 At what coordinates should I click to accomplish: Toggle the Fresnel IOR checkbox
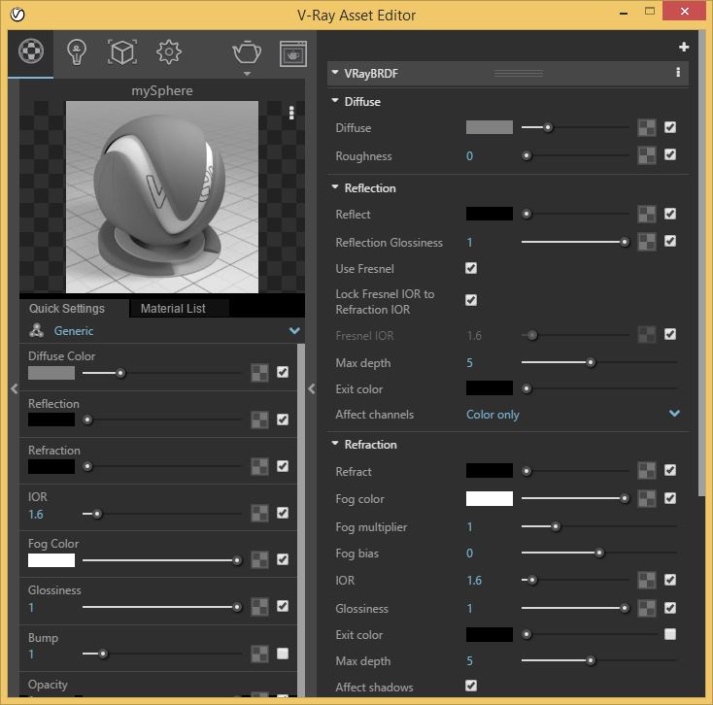(x=670, y=334)
